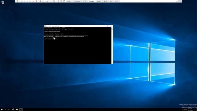Open Task View from the taskbar

point(9,109)
